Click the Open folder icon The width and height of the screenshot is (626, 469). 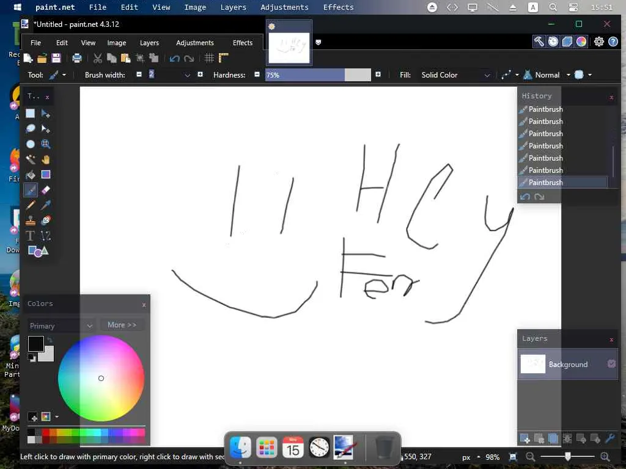point(42,58)
